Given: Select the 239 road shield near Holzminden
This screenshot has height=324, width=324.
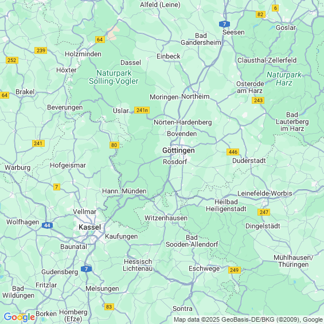Looking at the screenshot, I should (41, 50).
